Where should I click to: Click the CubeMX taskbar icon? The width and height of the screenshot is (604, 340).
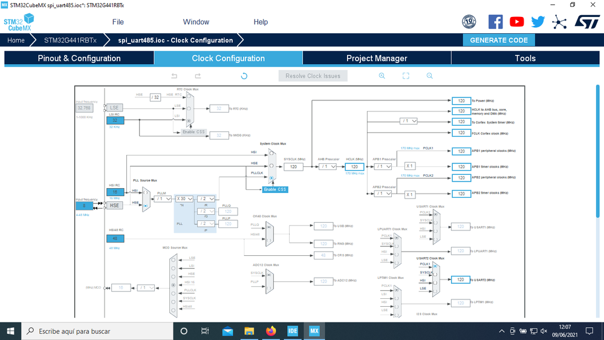tap(314, 331)
